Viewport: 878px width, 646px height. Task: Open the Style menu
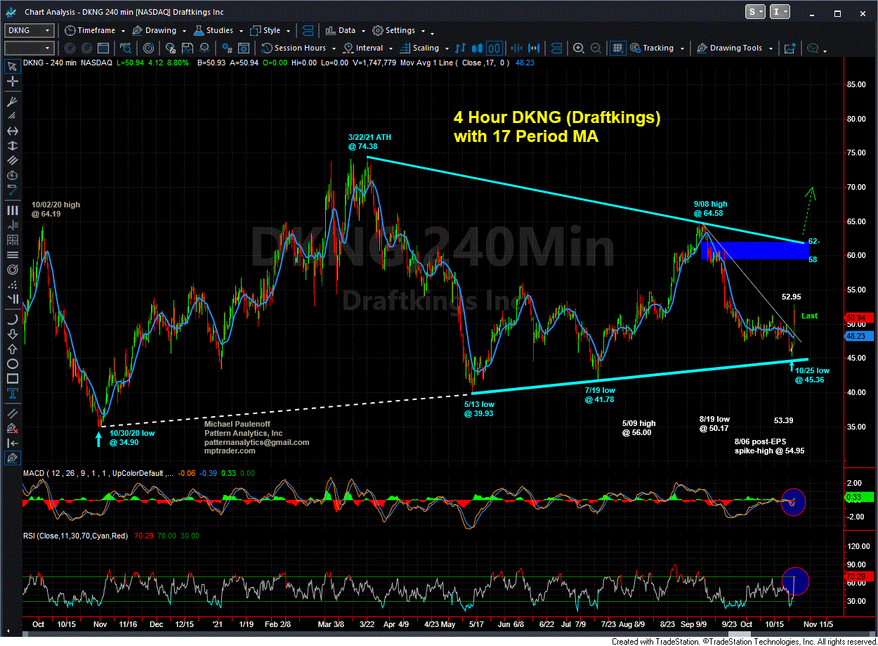click(270, 30)
